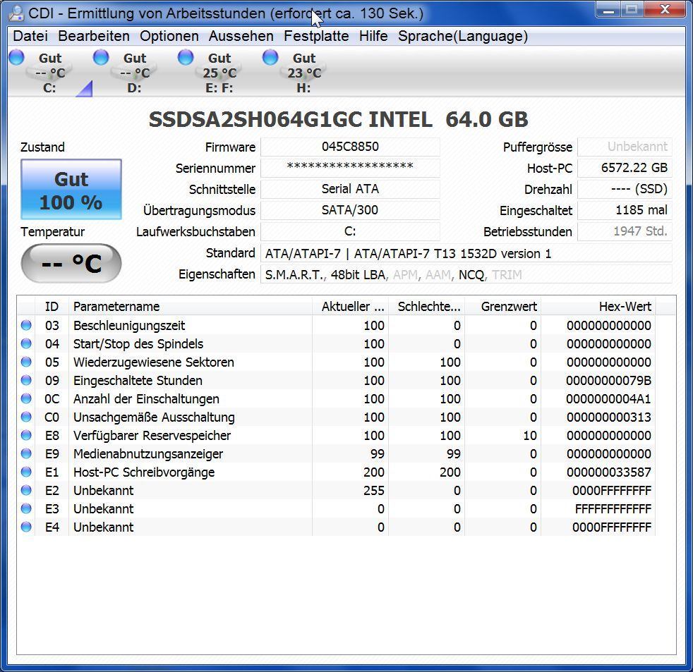693x672 pixels.
Task: Open the Aussehen menu
Action: [241, 36]
